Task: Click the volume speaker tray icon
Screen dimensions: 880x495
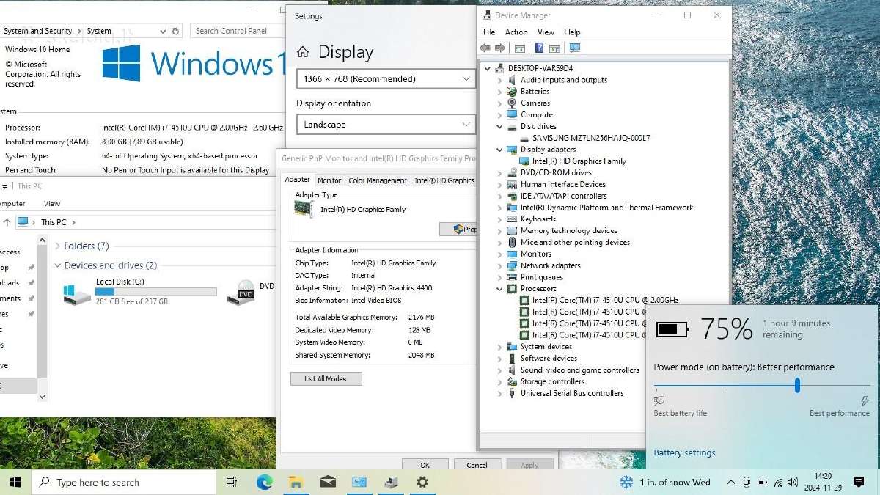Action: pos(794,483)
